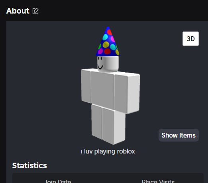
Task: Select the avatar's polka-dot party hat
Action: click(108, 41)
